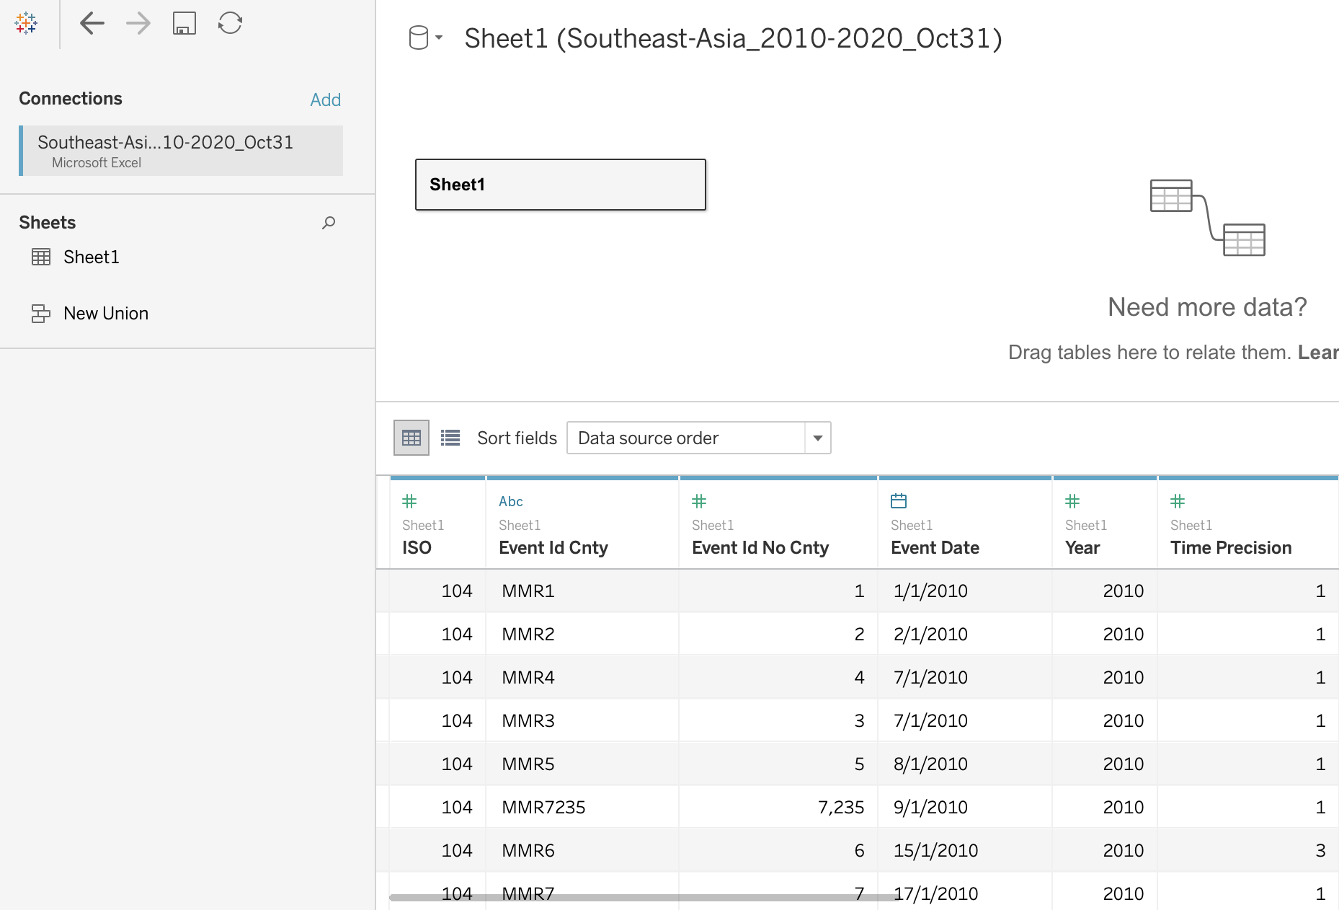Add a new connection

click(325, 100)
